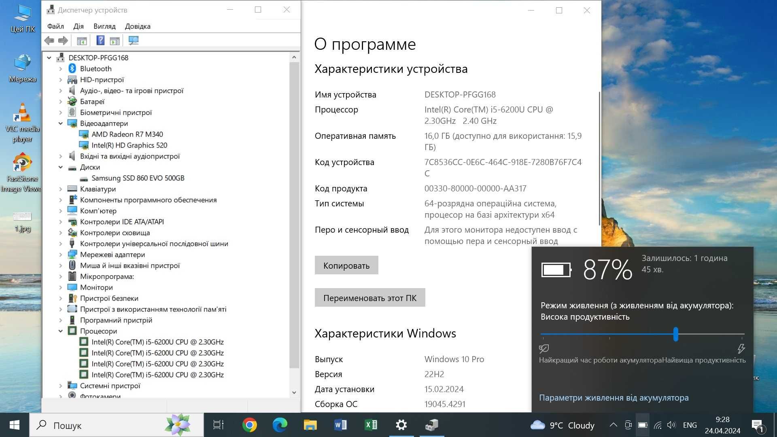Launch Google Chrome from the taskbar
The height and width of the screenshot is (437, 777).
coord(250,425)
